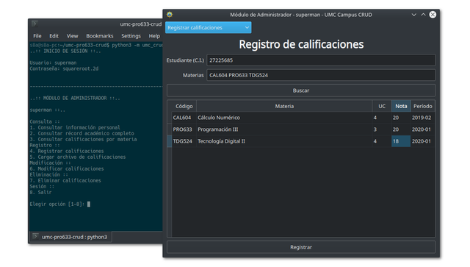Viewport: 470px width, 267px height.
Task: Click the Nota cell of PRO633 row
Action: (401, 129)
